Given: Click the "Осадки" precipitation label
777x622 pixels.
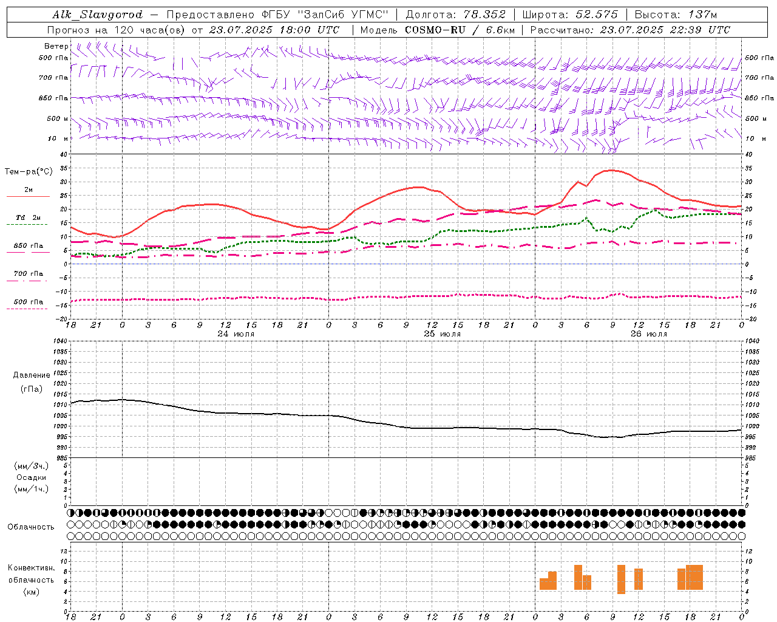Looking at the screenshot, I should pos(32,477).
